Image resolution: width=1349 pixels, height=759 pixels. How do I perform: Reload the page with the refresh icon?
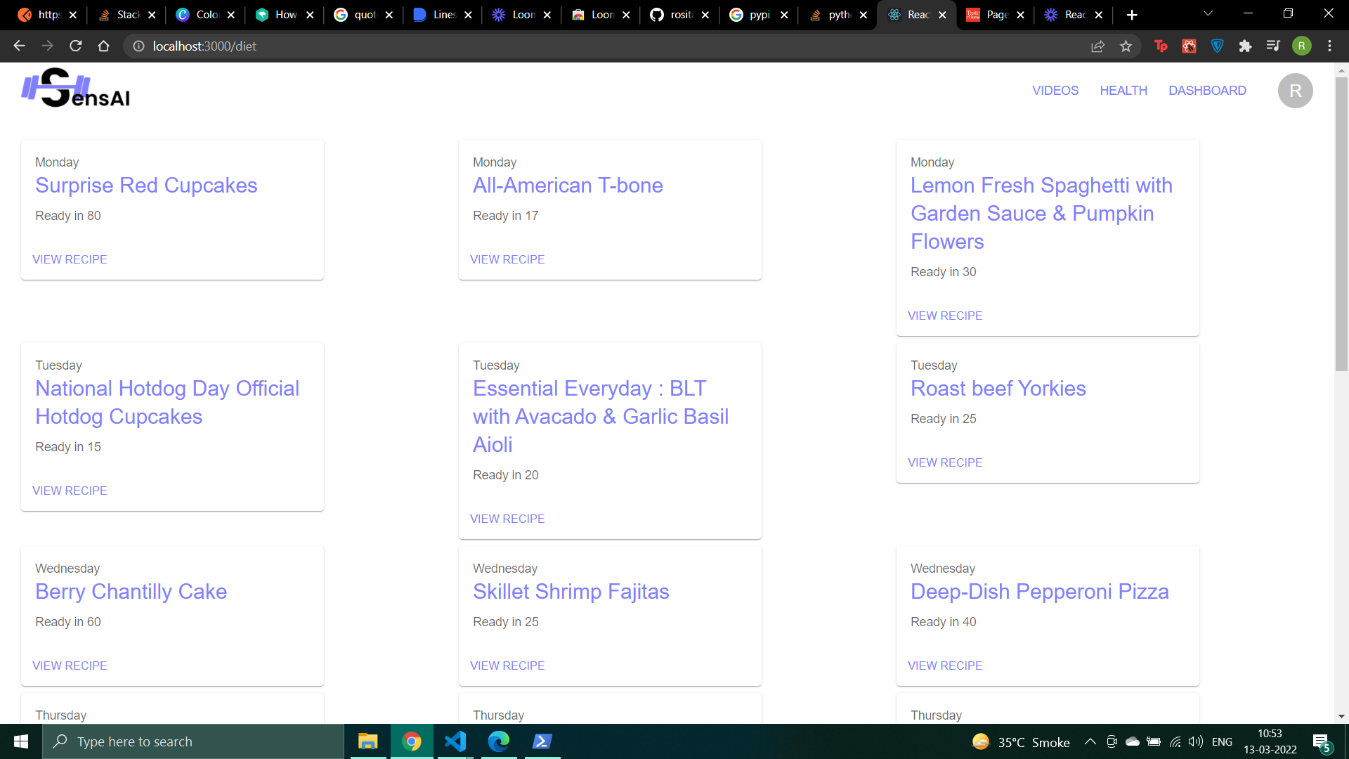coord(75,46)
